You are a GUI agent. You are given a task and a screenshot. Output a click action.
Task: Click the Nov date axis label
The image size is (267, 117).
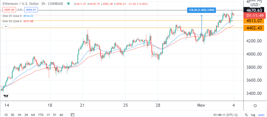click(202, 105)
